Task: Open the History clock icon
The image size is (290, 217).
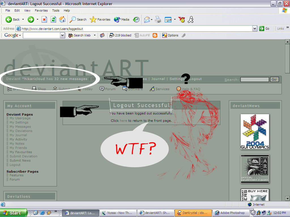Action: point(136,19)
